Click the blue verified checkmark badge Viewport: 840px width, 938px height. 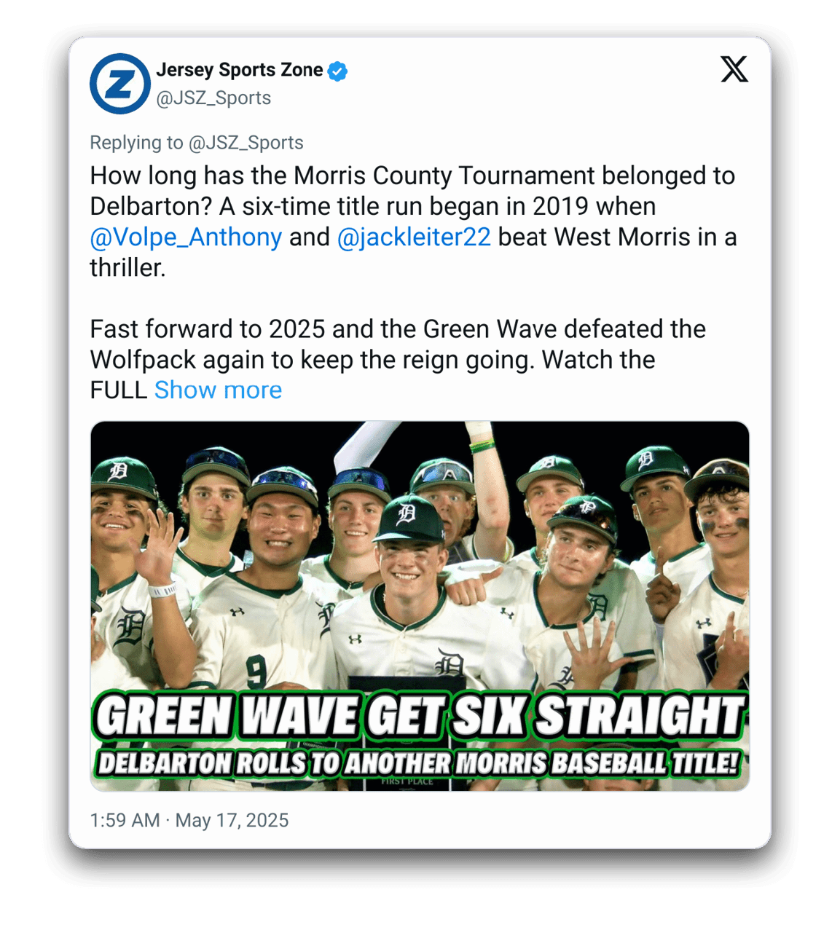pyautogui.click(x=337, y=71)
